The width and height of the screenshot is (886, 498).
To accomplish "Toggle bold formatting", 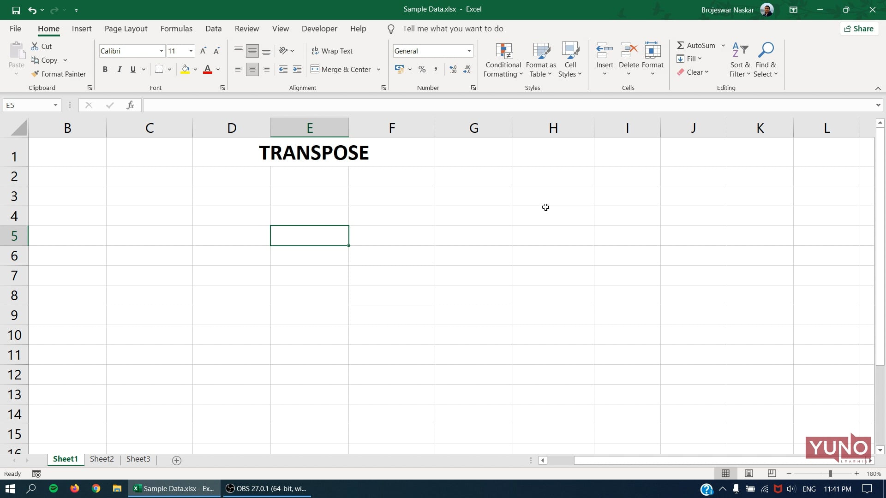I will point(105,69).
